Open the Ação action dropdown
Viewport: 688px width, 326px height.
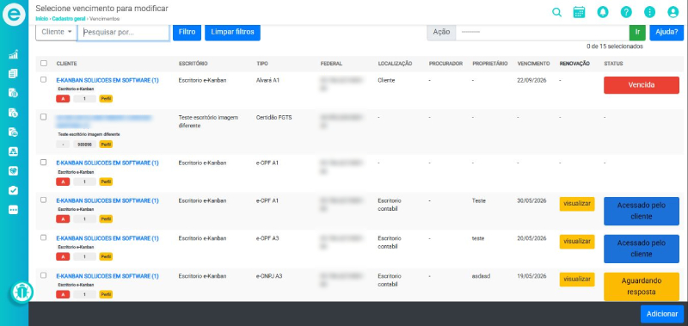(543, 32)
